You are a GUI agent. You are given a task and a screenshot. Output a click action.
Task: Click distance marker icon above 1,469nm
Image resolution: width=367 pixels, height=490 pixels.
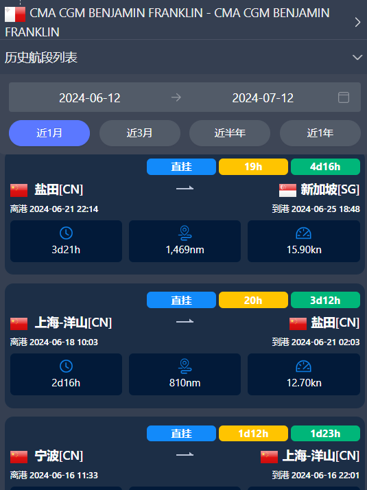pos(185,233)
